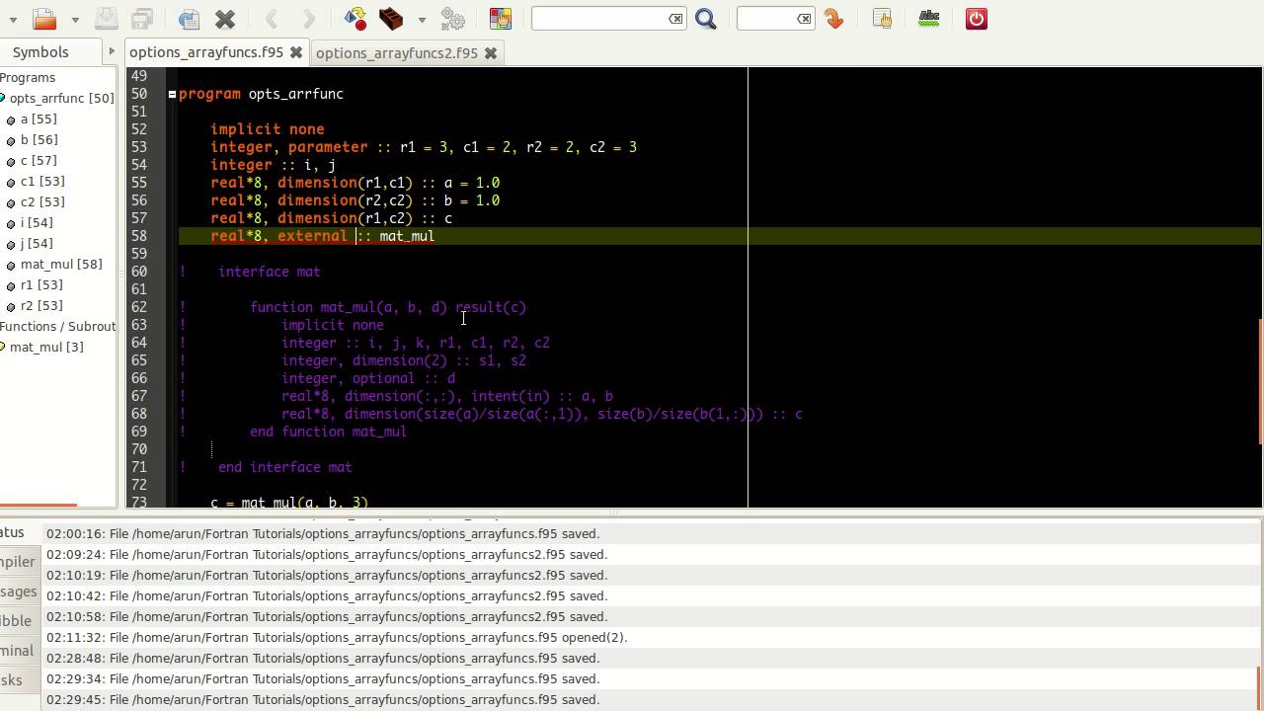Screen dimensions: 1264x711
Task: Open the leftmost toolbar dropdown arrow
Action: 13,20
